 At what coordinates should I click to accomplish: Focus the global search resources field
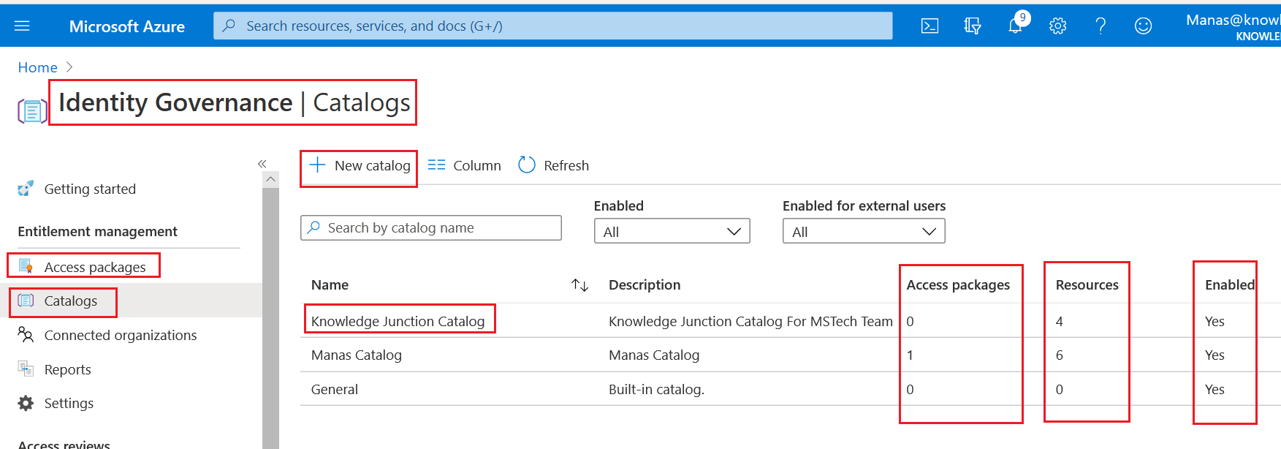click(553, 26)
